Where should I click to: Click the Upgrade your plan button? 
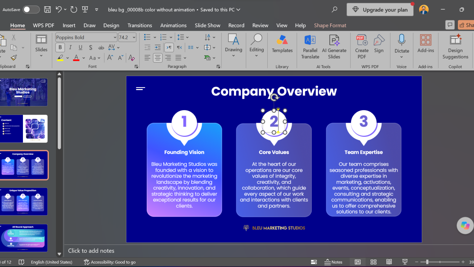click(x=380, y=10)
